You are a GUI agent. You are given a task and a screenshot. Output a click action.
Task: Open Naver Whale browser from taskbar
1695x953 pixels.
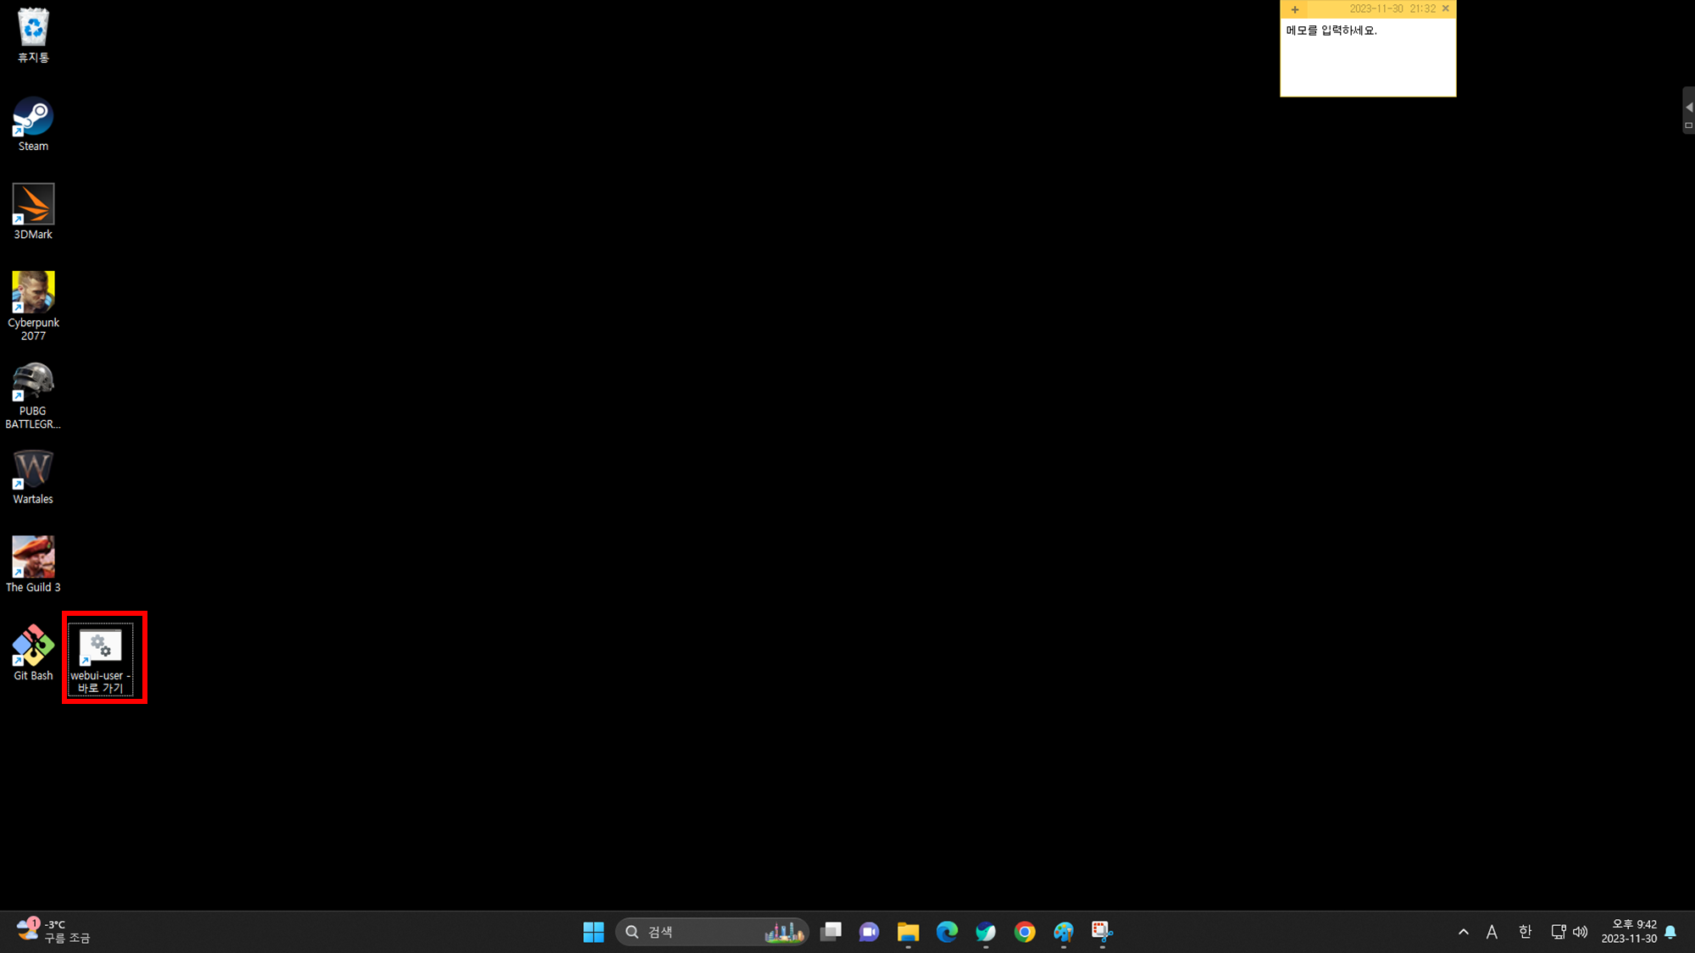click(x=986, y=932)
